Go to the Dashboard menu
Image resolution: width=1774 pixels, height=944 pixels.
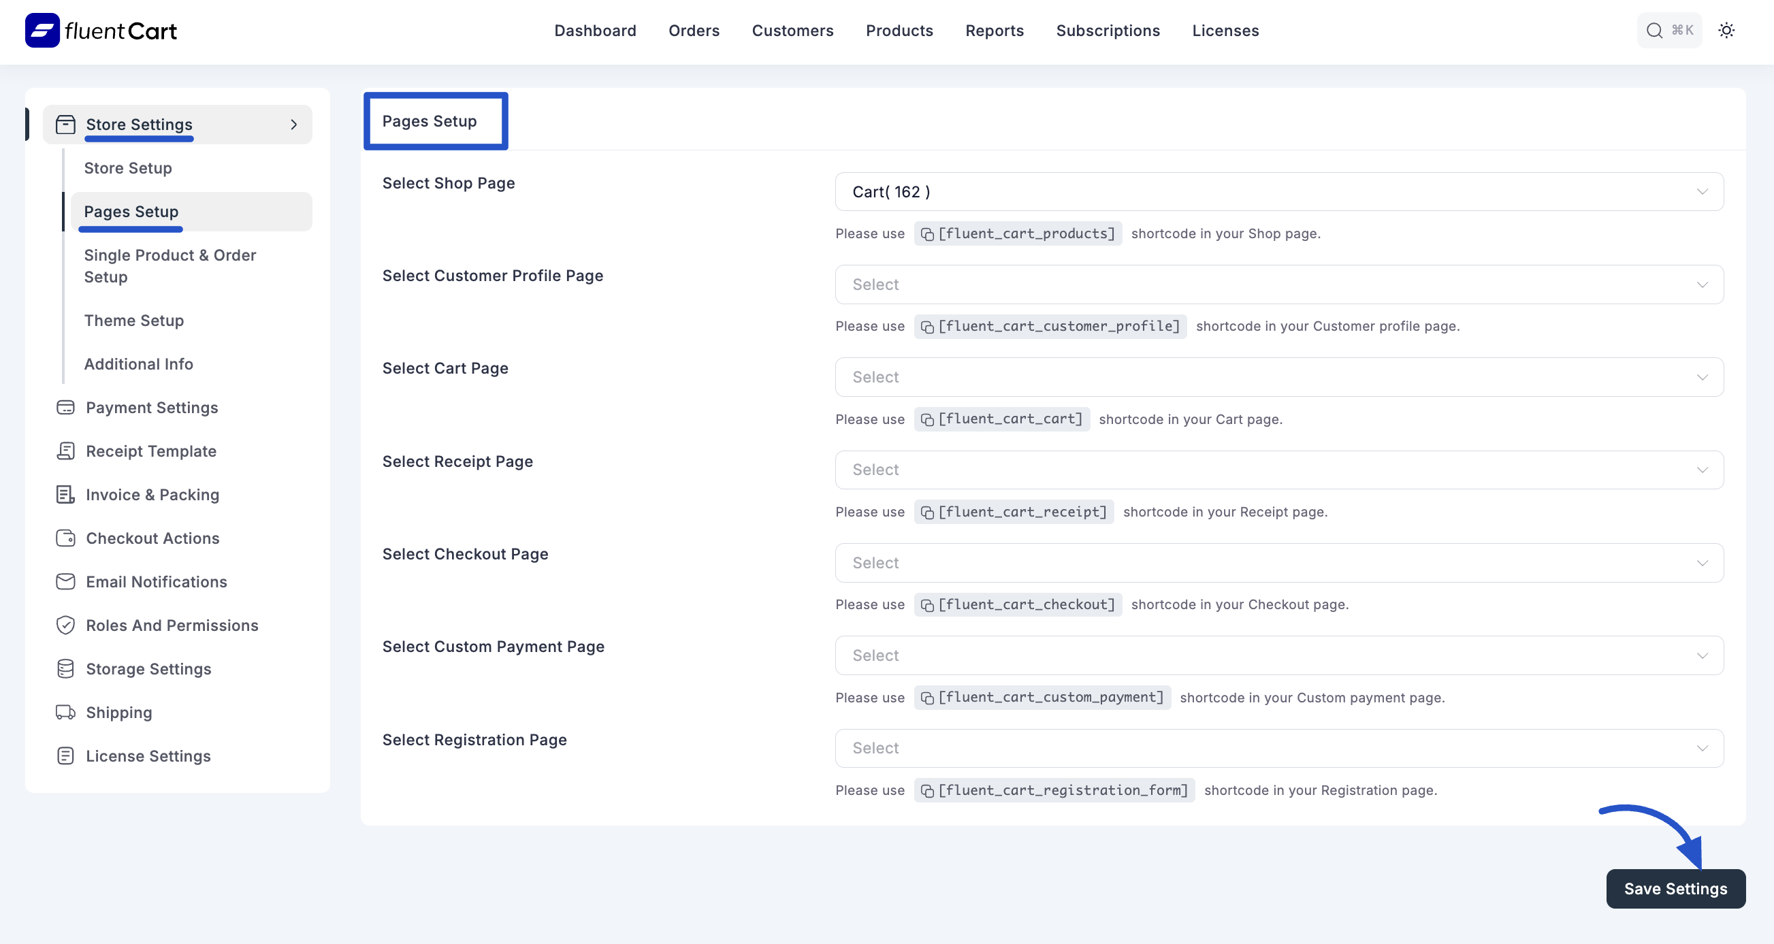pos(595,31)
